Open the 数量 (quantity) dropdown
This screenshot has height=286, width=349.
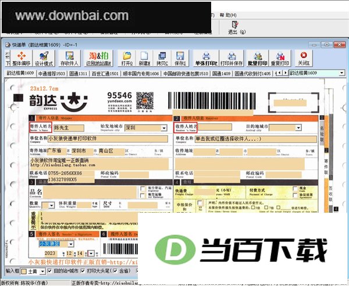pos(51,205)
